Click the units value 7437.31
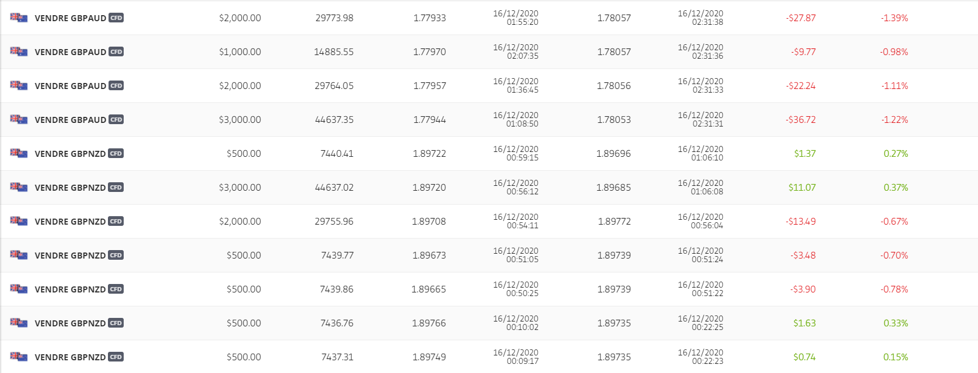 click(x=338, y=357)
